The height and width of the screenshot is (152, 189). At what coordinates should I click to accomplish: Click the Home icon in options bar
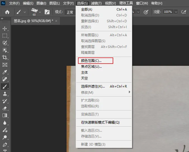[7, 12]
